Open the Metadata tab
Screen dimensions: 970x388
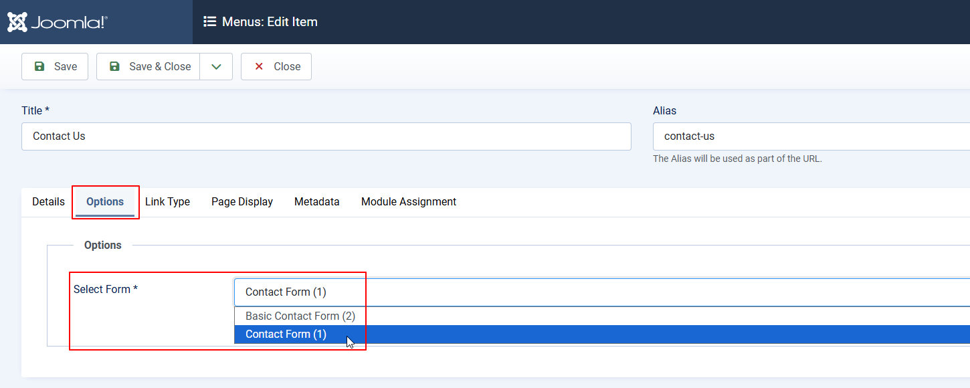316,201
